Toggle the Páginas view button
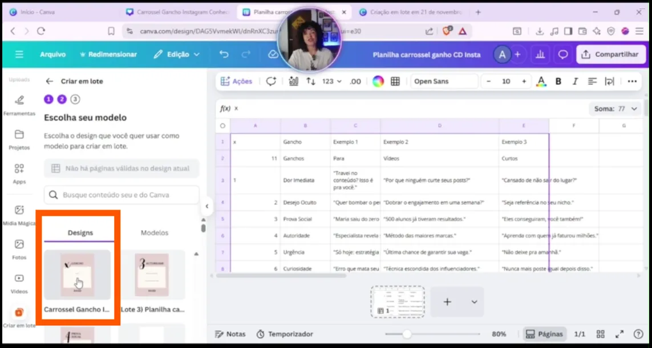The height and width of the screenshot is (348, 652). click(x=545, y=334)
